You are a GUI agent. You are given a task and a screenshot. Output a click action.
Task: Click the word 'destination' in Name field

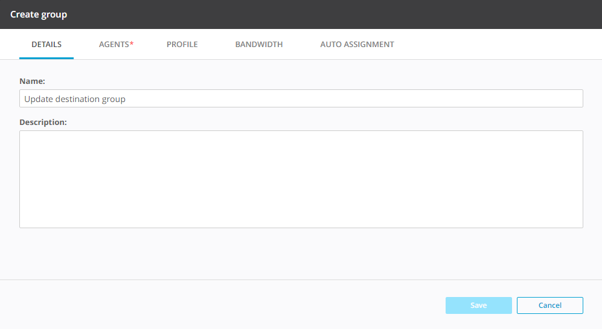pos(77,99)
